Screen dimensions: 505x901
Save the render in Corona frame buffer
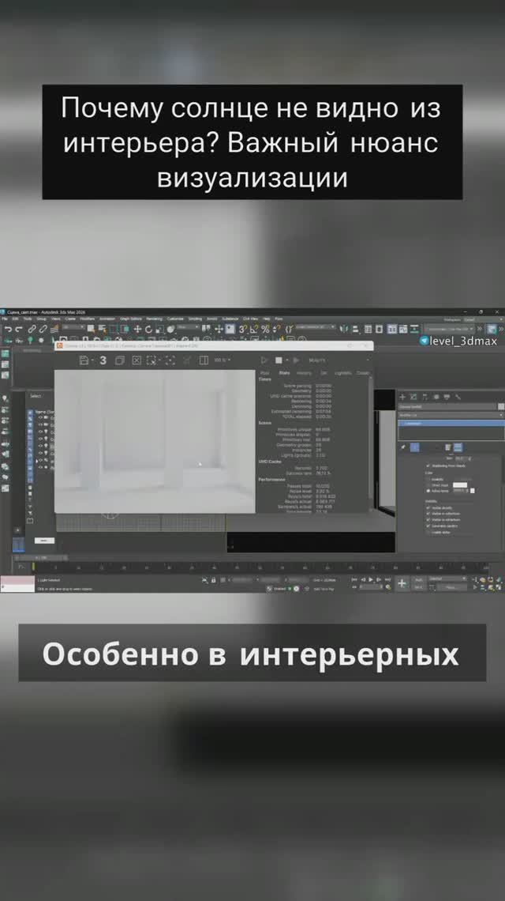(x=84, y=360)
